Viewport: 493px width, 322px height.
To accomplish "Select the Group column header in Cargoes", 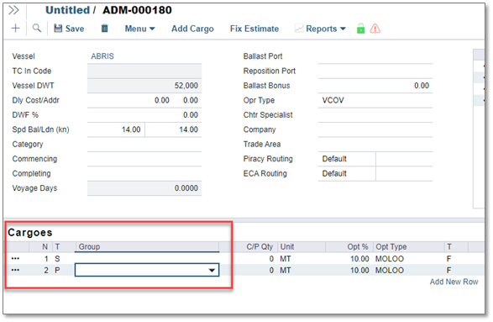I will pos(147,247).
